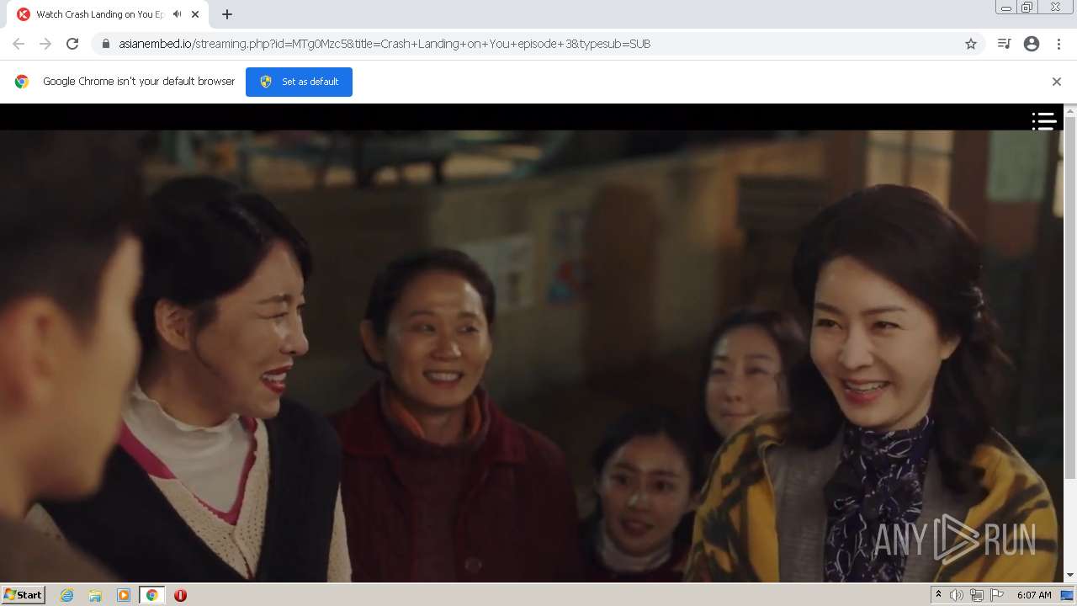Go back to previous page
The height and width of the screenshot is (606, 1077).
pos(19,44)
